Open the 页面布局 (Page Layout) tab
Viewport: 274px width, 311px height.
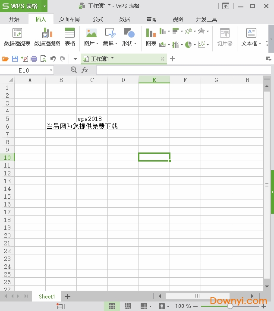pyautogui.click(x=69, y=19)
